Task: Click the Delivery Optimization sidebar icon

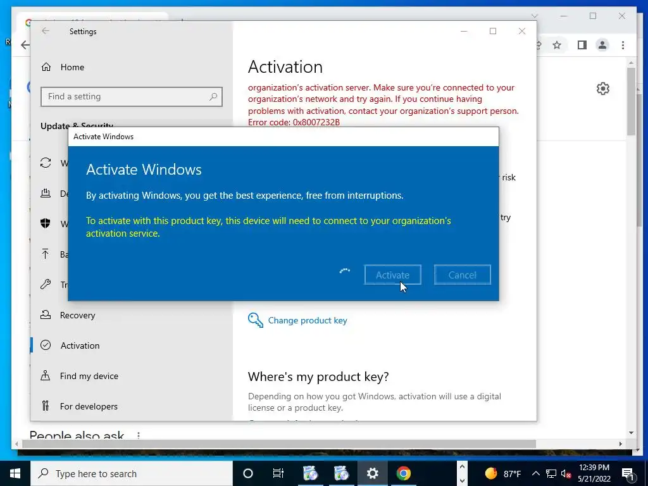Action: coord(46,193)
